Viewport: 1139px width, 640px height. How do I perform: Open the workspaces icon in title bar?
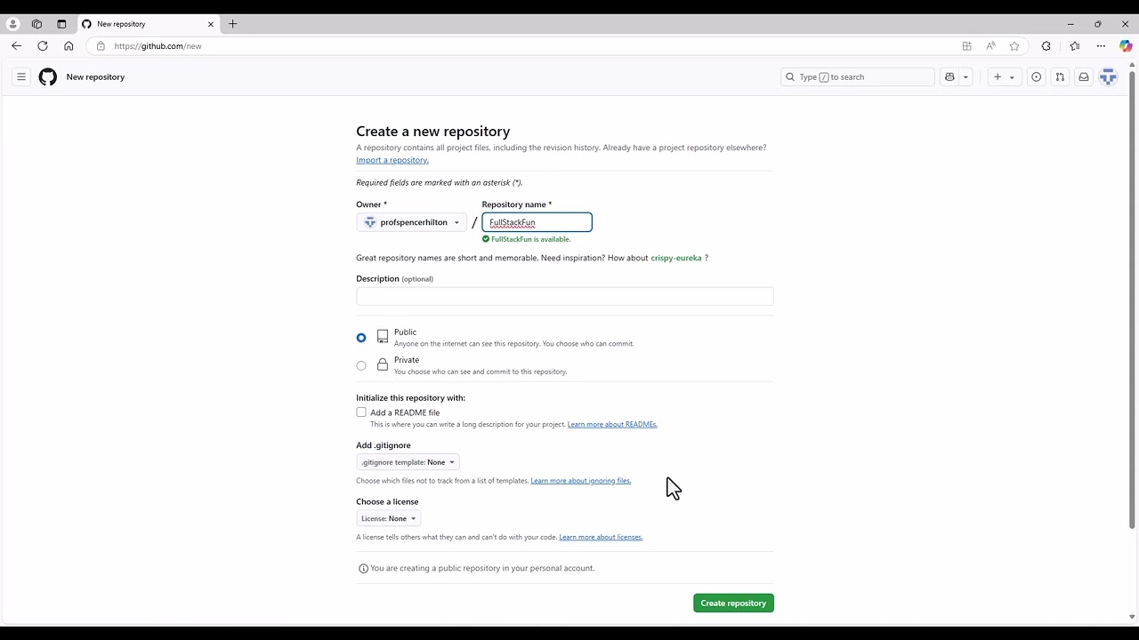tap(36, 24)
